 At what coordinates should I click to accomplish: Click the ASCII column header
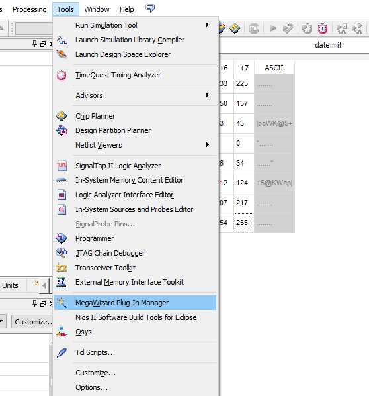tap(274, 68)
